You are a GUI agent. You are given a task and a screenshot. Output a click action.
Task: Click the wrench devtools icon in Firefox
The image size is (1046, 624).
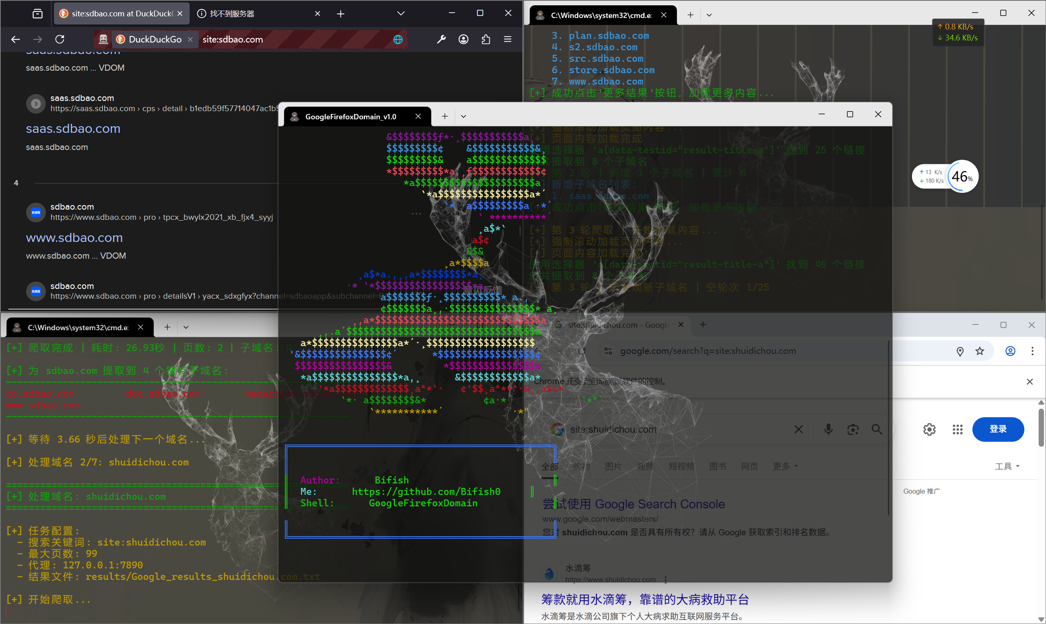point(441,39)
